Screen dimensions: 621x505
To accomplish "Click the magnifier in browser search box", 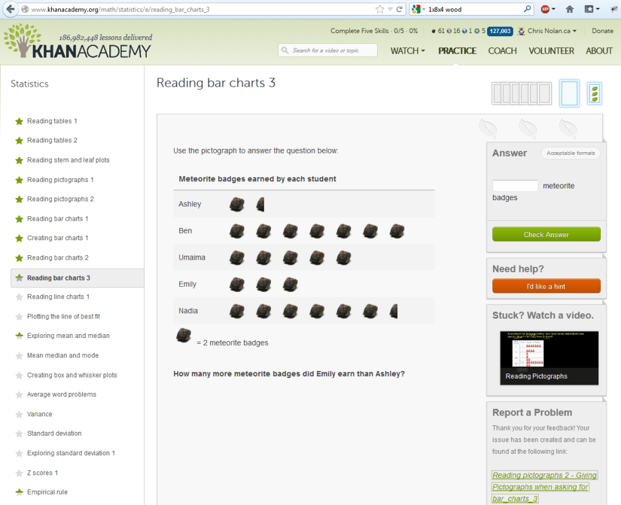I will click(527, 9).
